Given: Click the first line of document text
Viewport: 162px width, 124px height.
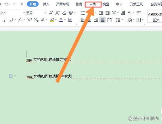Looking at the screenshot, I should [49, 60].
